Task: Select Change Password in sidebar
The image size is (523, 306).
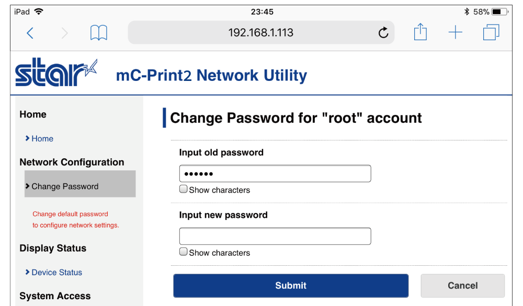Action: click(x=65, y=186)
